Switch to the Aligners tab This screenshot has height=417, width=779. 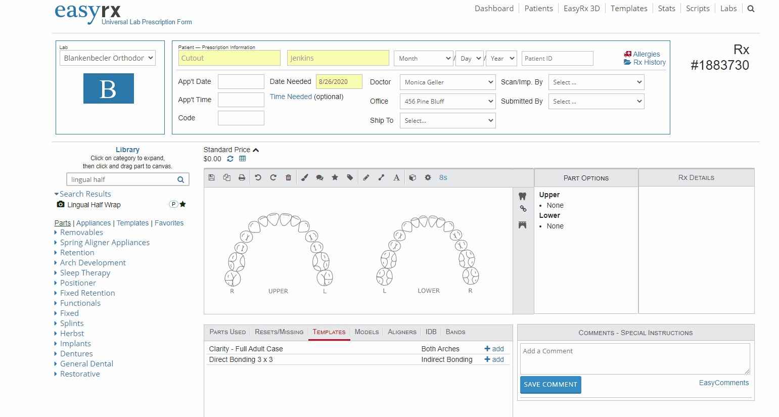pyautogui.click(x=402, y=332)
